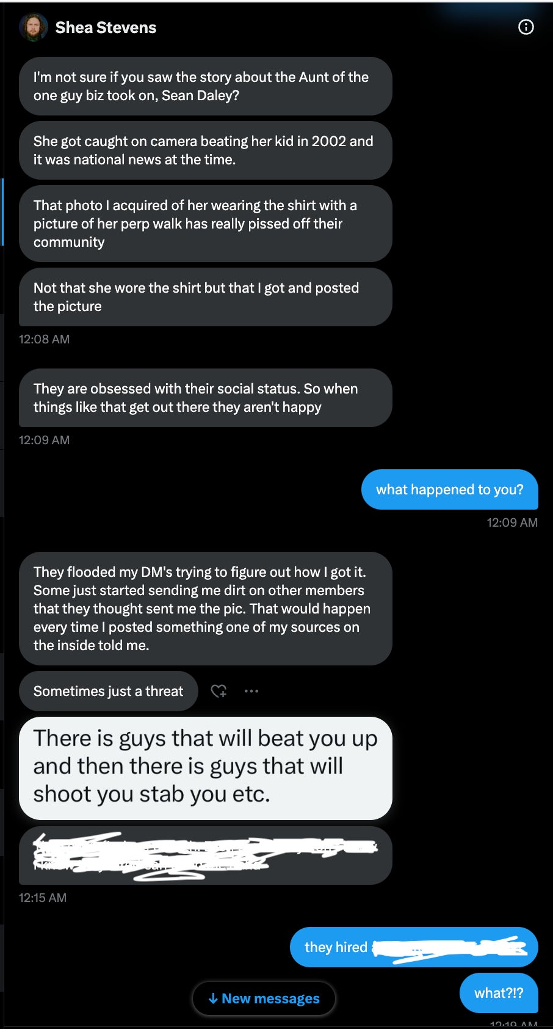React to the "Sometimes just a threat" message
Viewport: 553px width, 1029px height.
(219, 691)
